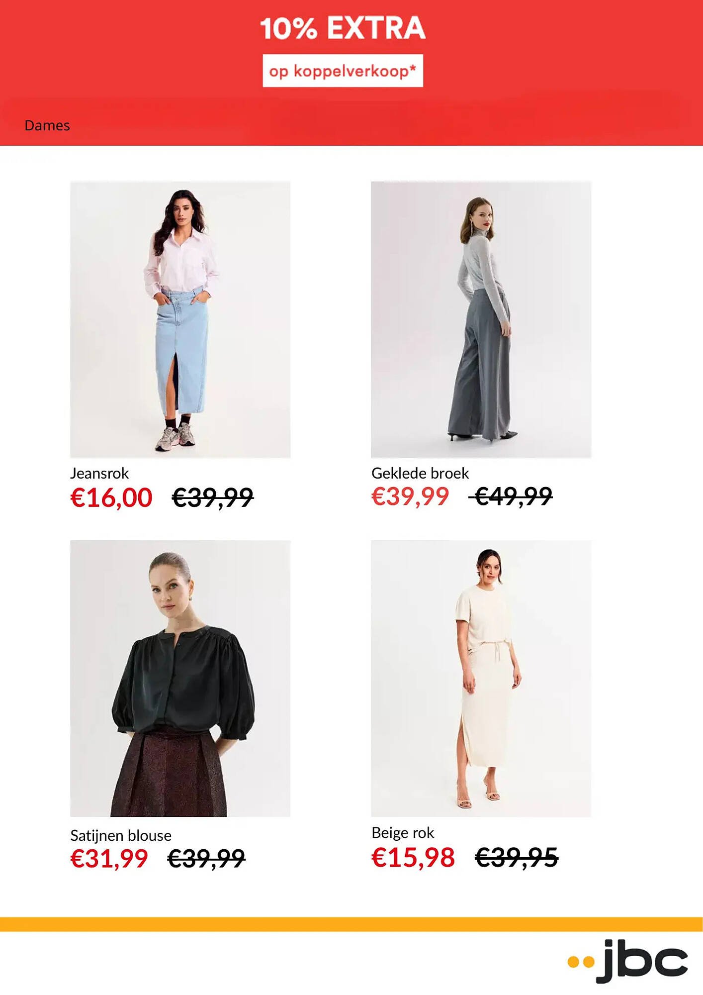
Task: Click the jbc logo
Action: (627, 961)
